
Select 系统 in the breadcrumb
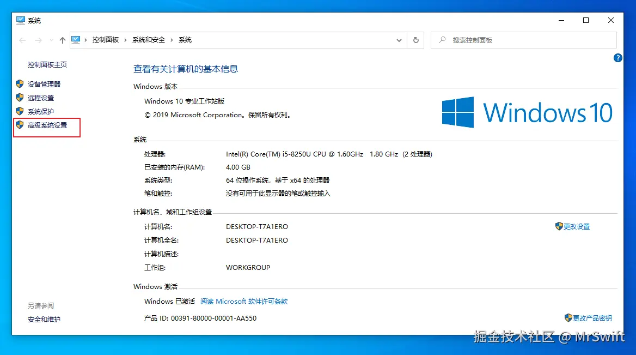pos(185,40)
